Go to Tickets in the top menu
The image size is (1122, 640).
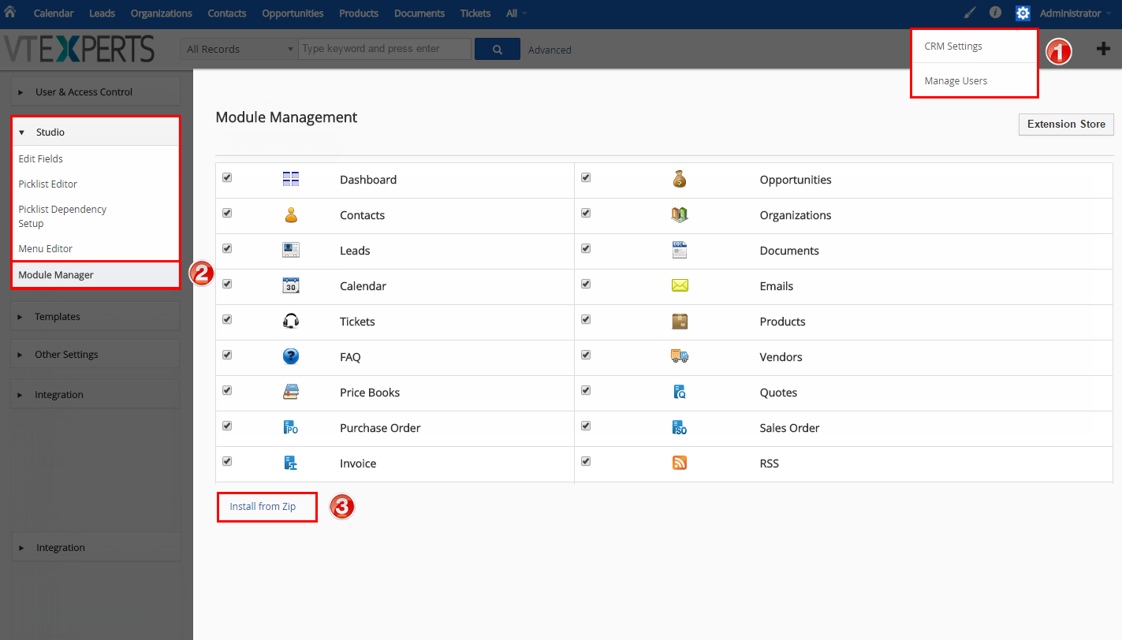[475, 13]
